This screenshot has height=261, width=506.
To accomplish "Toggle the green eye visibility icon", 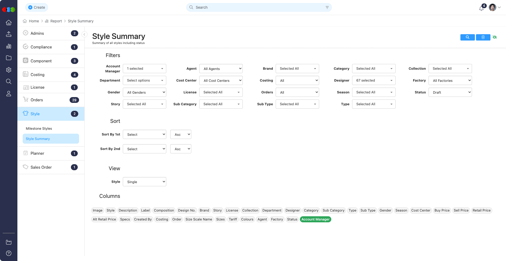I will [495, 37].
